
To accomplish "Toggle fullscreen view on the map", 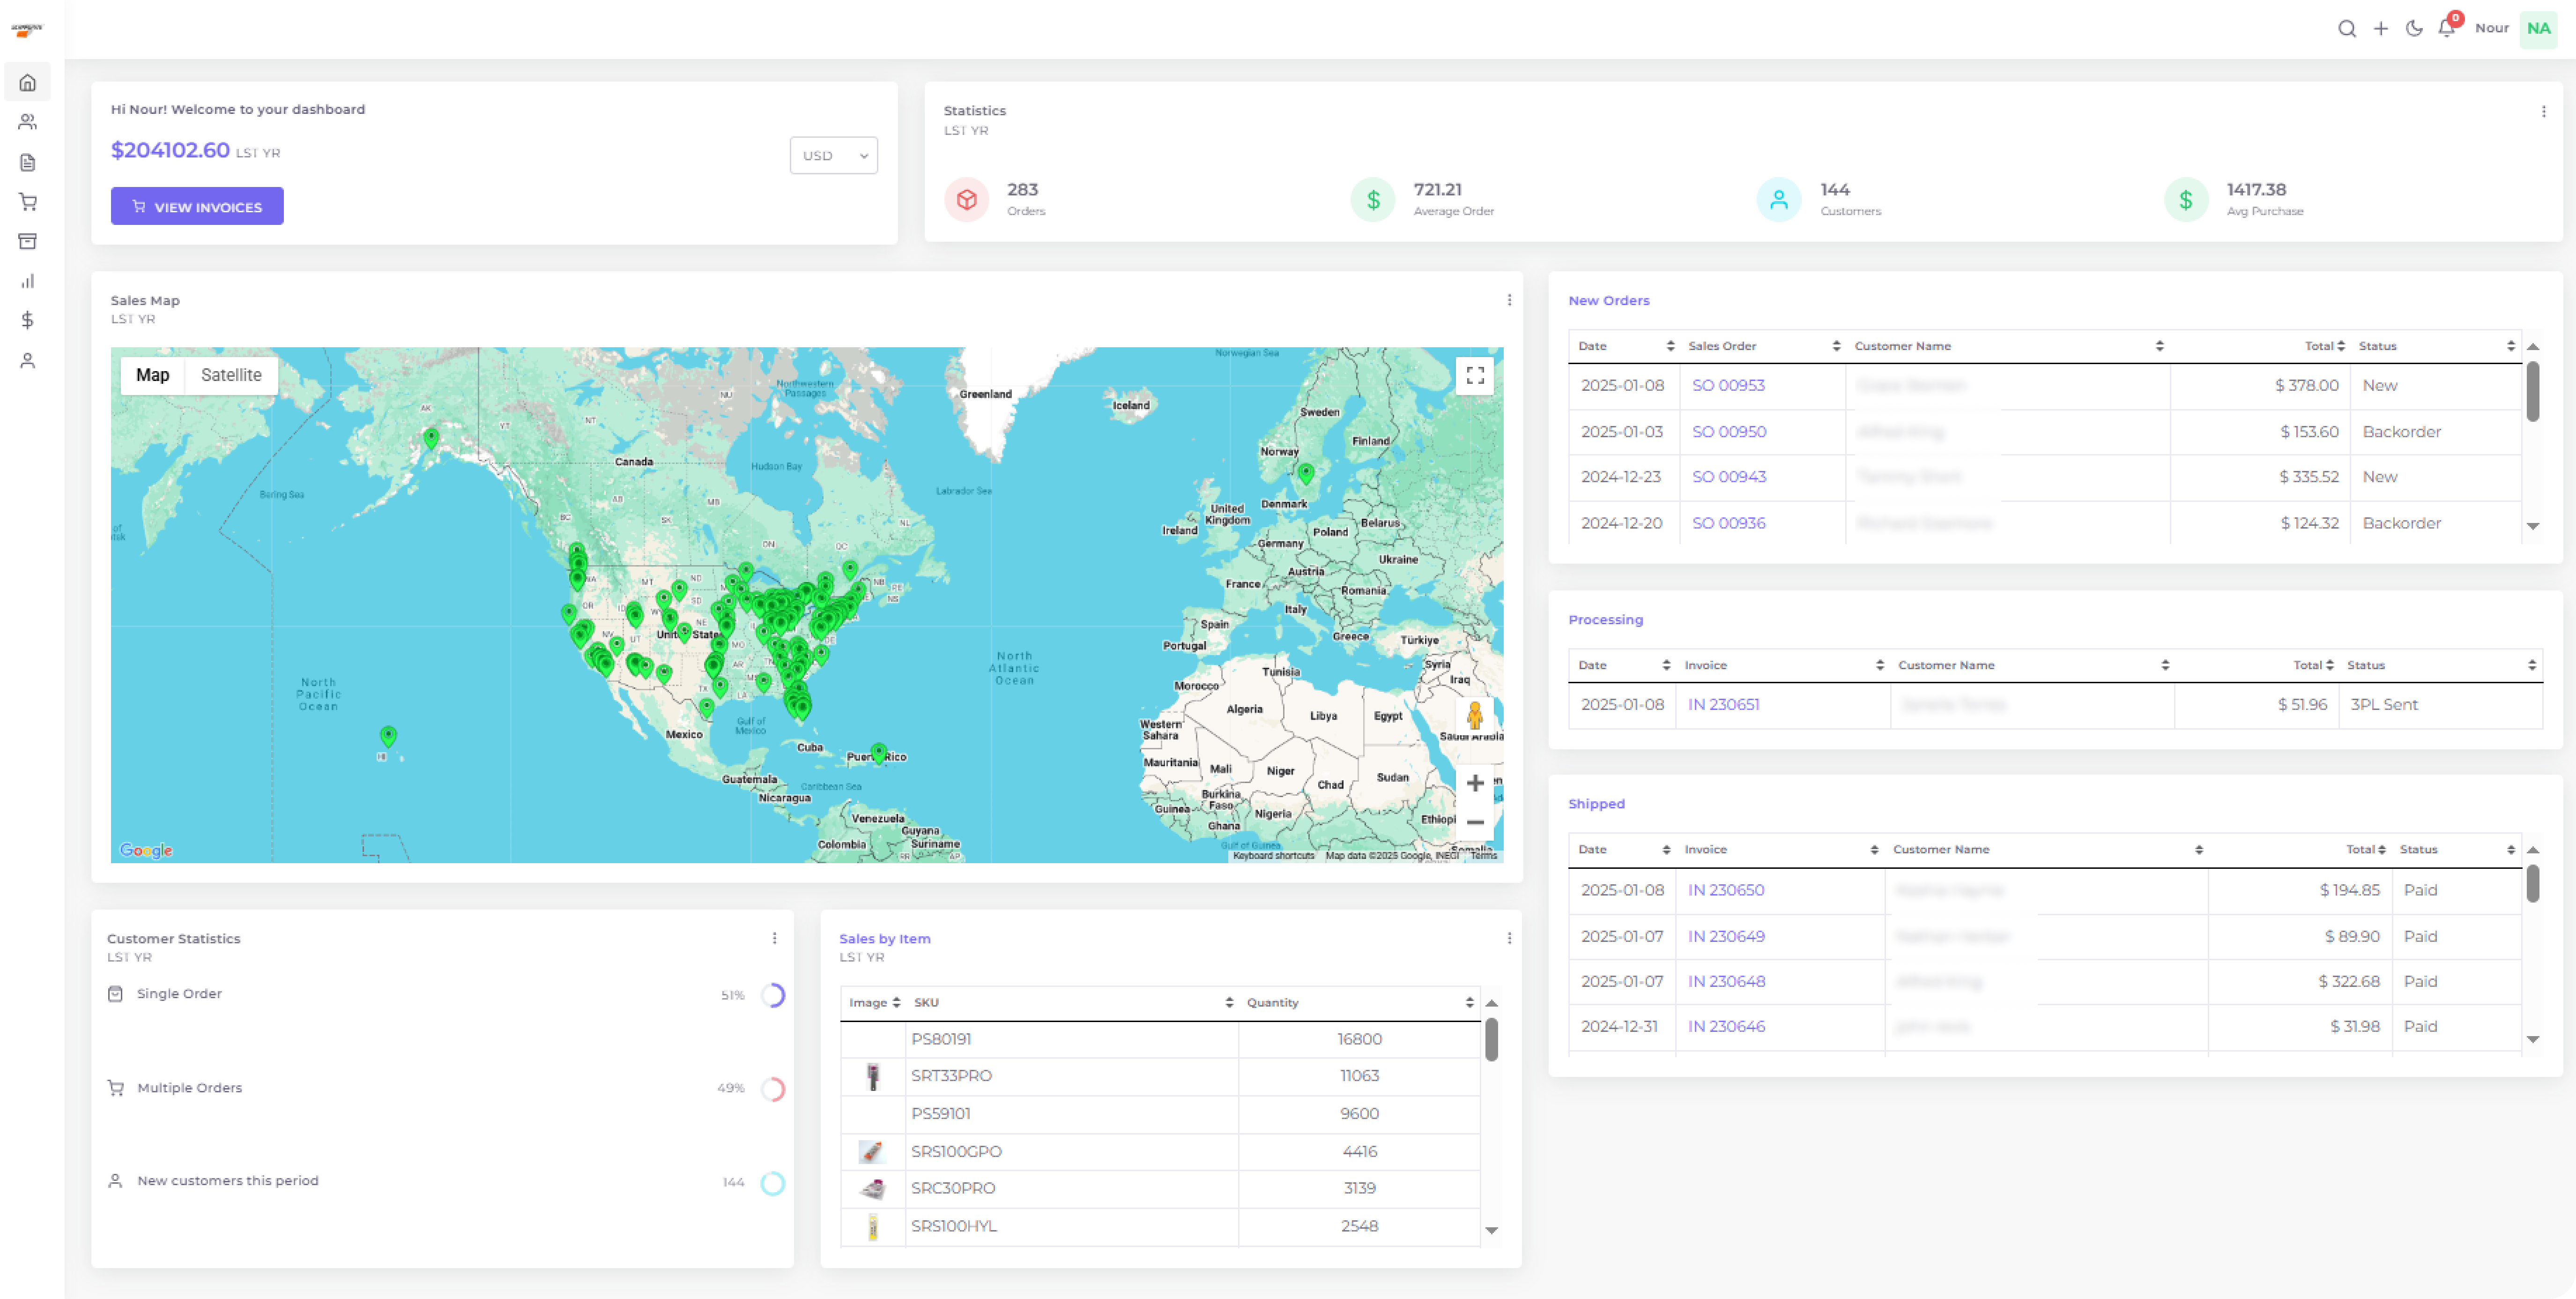I will (1475, 376).
